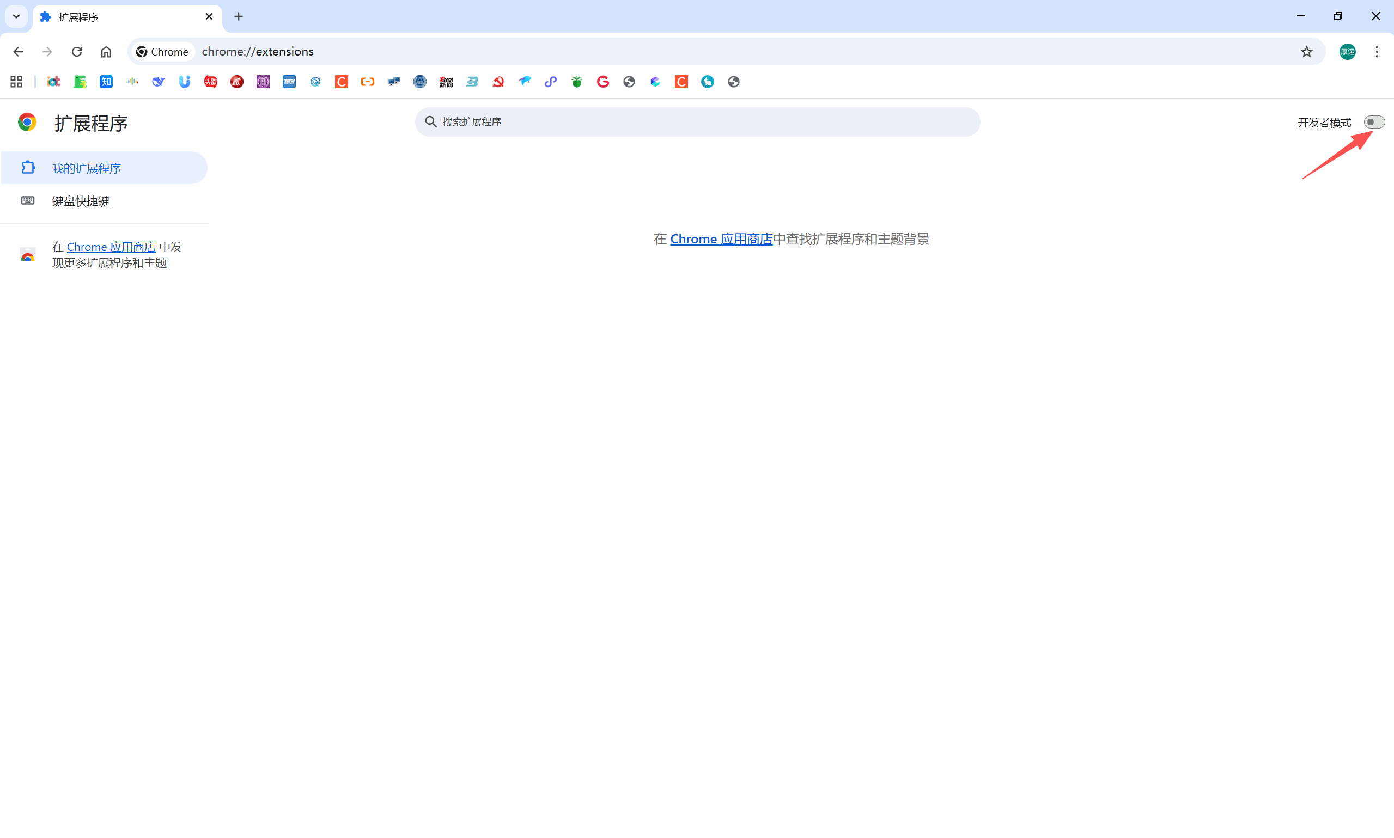Select 我的扩展程序 in the sidebar

coord(87,168)
